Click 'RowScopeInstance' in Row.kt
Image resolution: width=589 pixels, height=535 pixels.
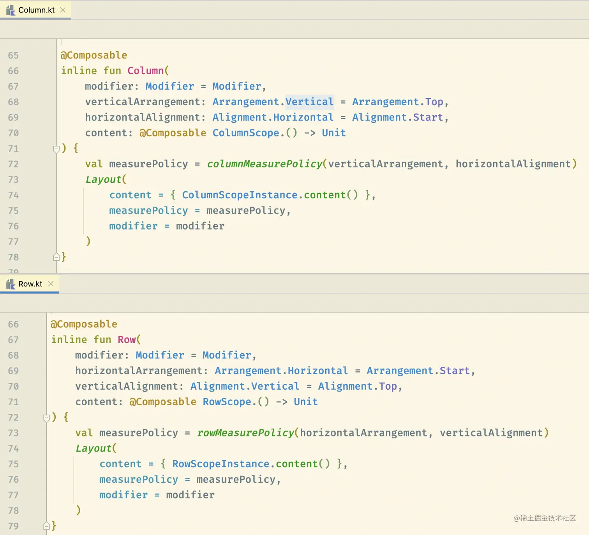tap(221, 464)
